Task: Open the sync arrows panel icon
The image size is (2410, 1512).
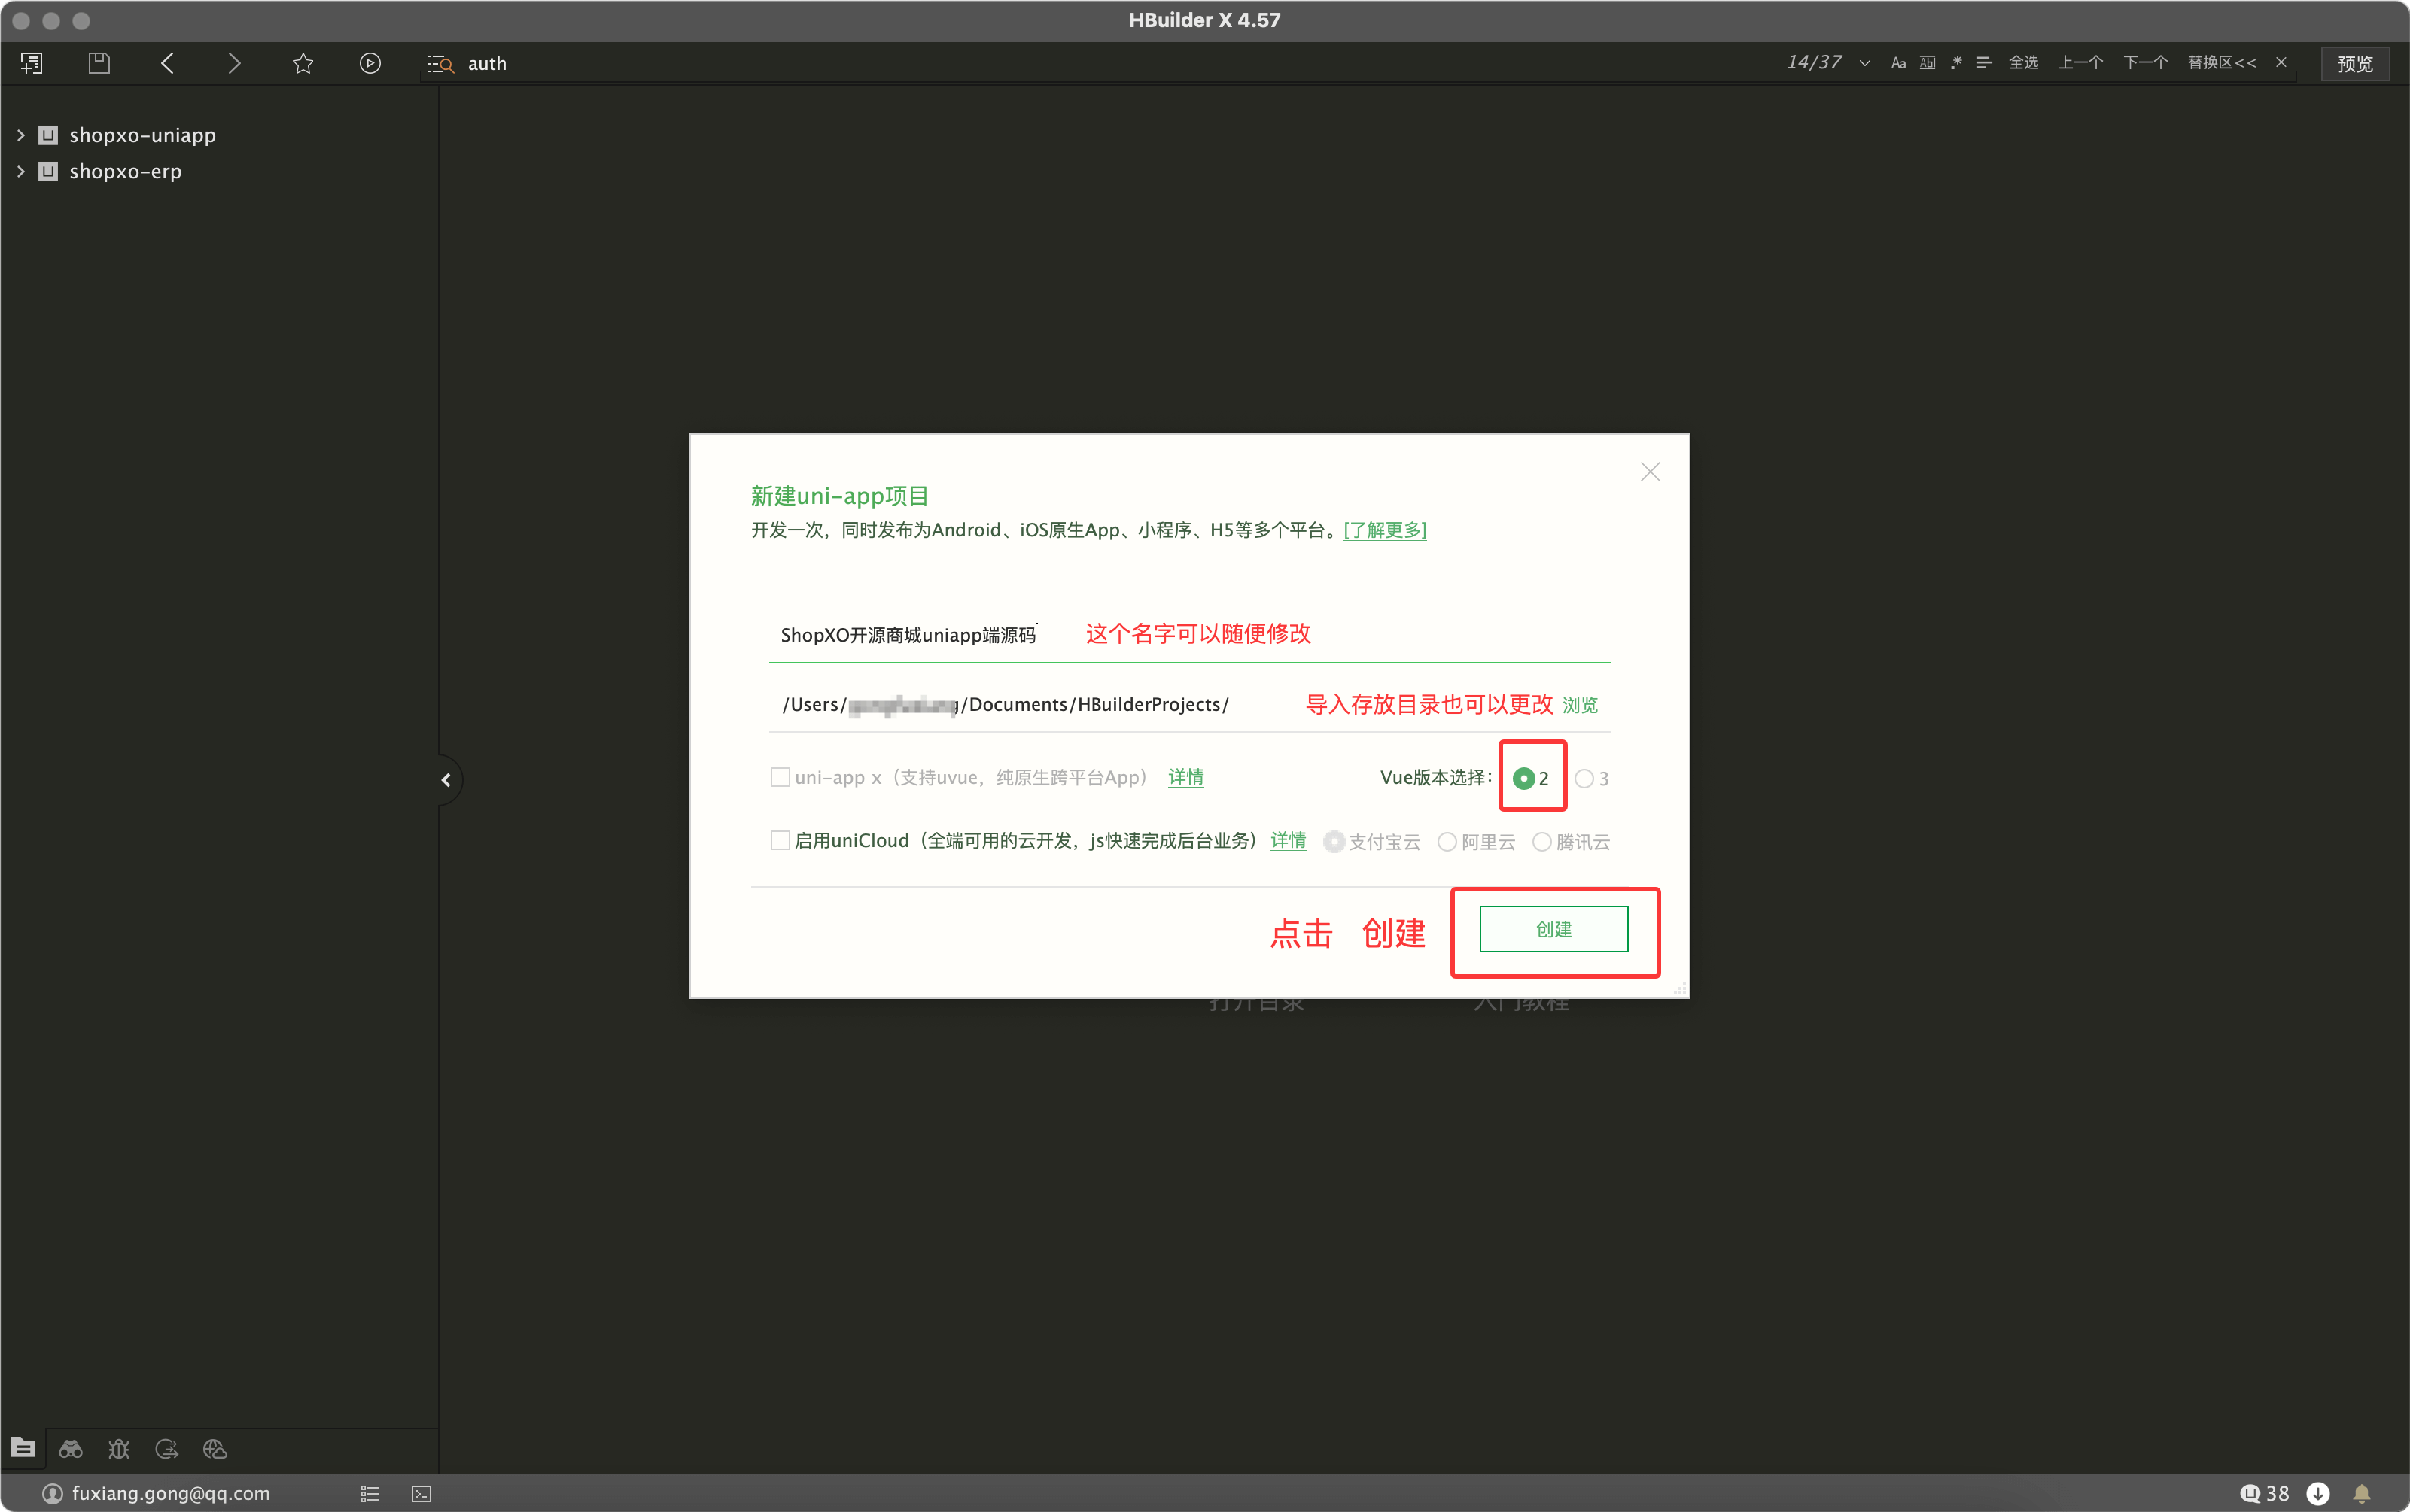Action: [167, 1448]
